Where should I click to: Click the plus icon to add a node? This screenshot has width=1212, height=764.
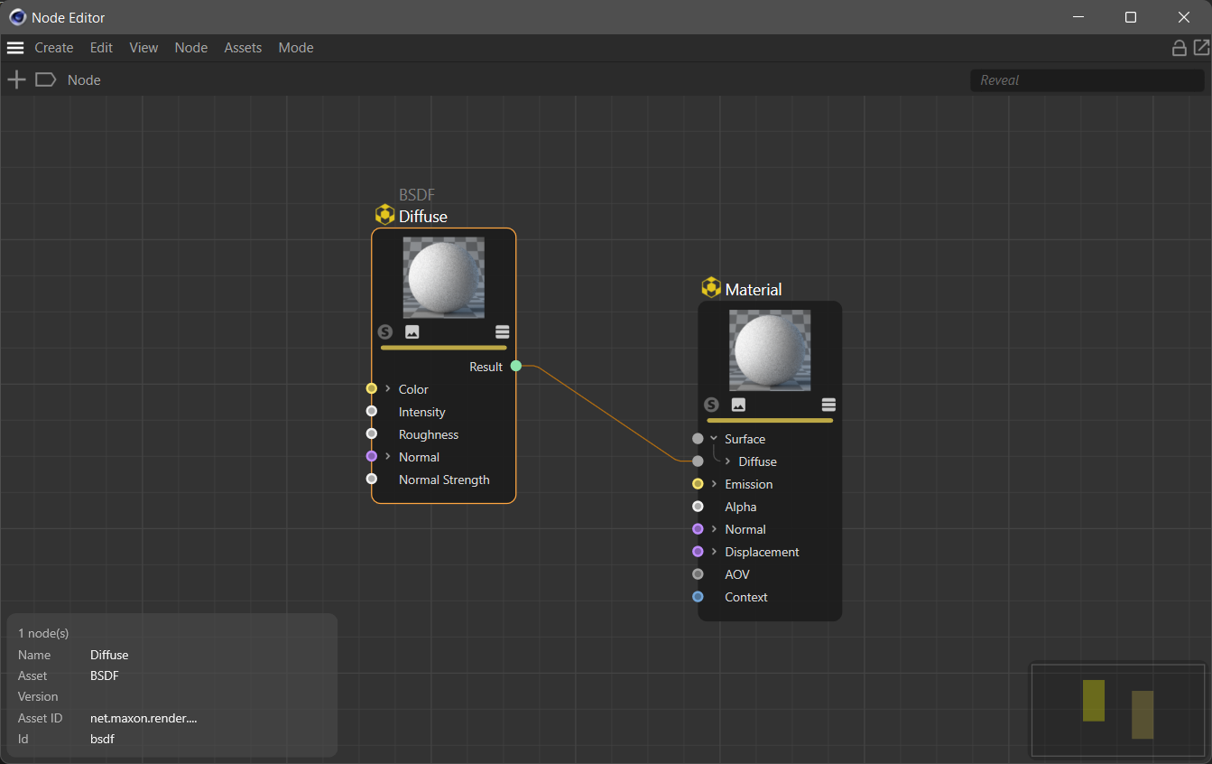click(x=16, y=79)
